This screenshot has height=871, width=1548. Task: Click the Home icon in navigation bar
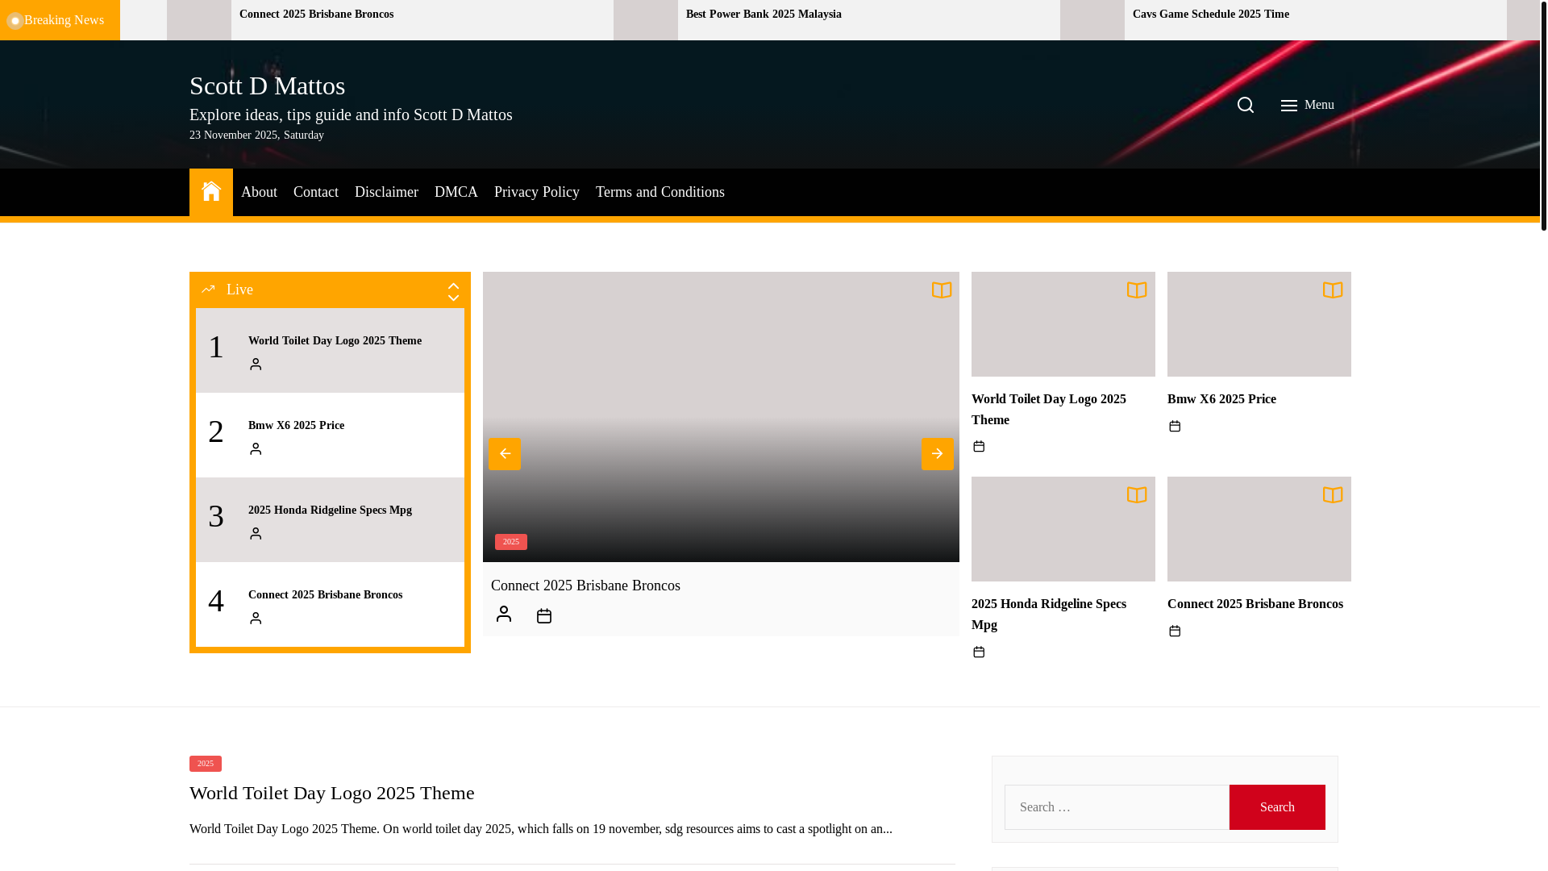[x=211, y=192]
